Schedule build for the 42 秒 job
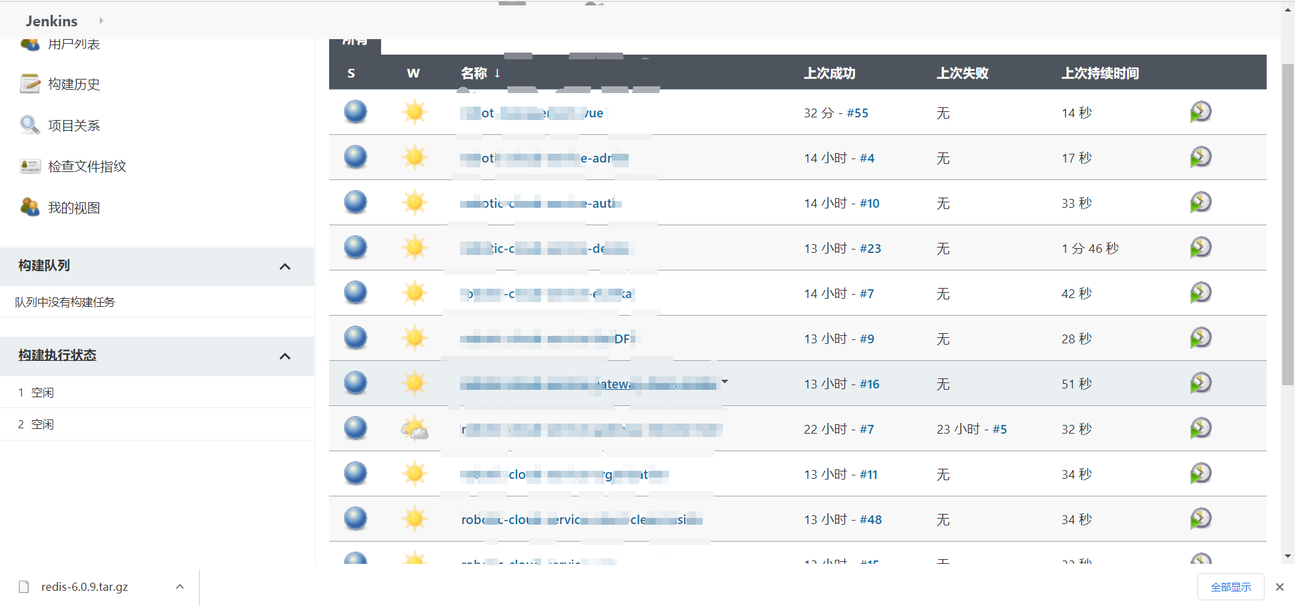This screenshot has width=1295, height=607. click(x=1201, y=293)
